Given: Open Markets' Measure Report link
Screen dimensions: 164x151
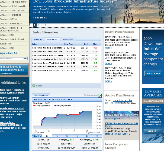Looking at the screenshot, I should tap(12, 108).
